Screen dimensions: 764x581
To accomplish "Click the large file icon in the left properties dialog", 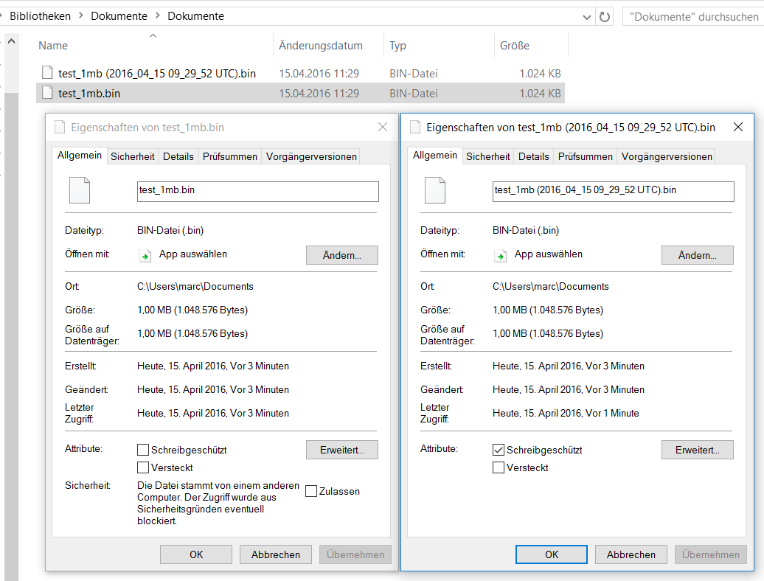I will coord(79,190).
